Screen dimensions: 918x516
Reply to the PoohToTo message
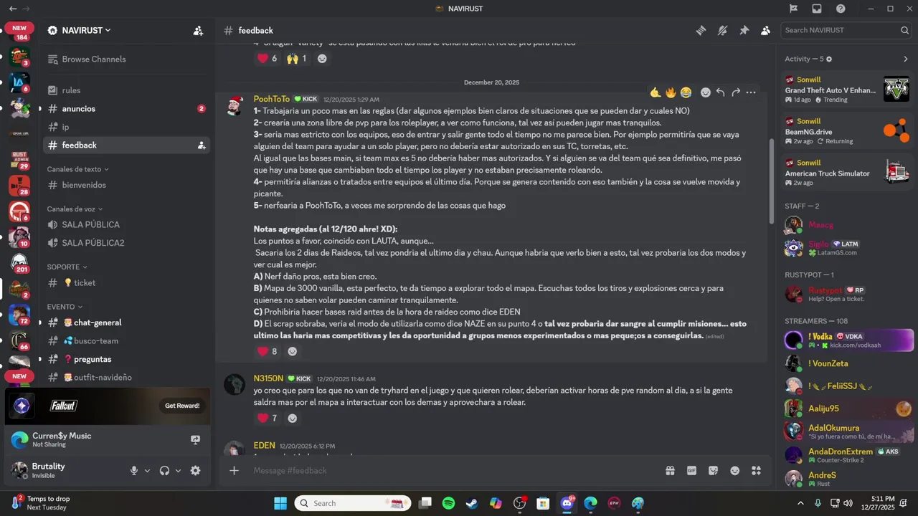pos(721,92)
